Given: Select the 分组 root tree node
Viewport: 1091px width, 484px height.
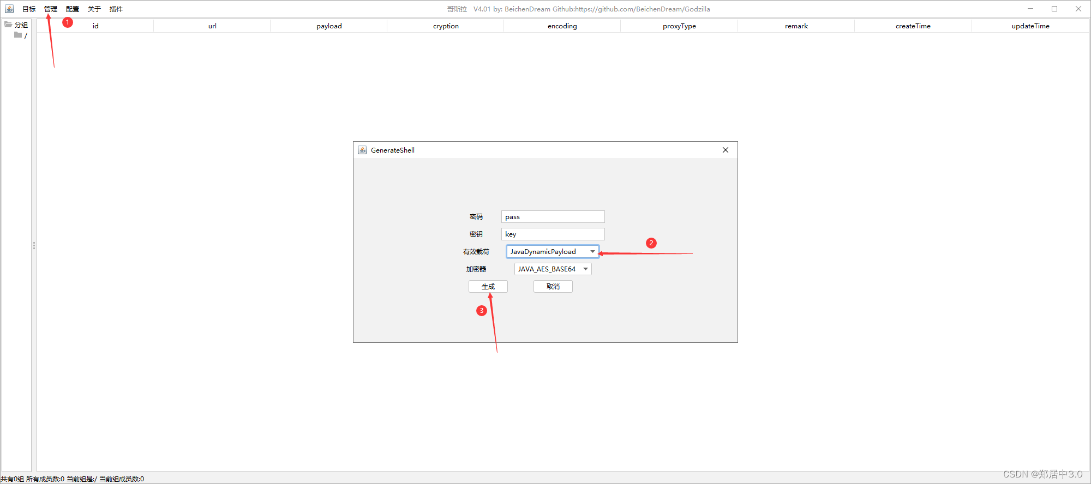Looking at the screenshot, I should 21,25.
